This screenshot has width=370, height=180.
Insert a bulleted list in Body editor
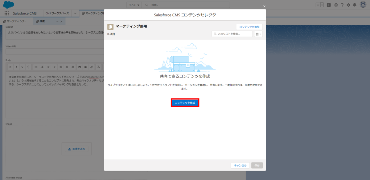[36, 67]
